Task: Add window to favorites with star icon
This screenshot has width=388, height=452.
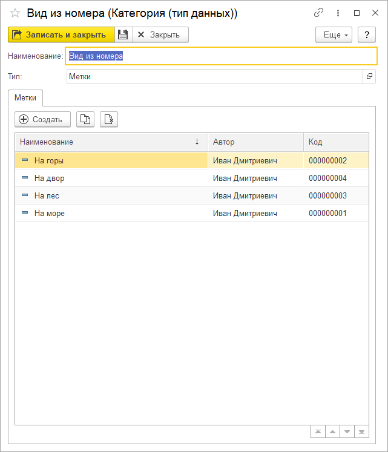Action: pos(15,13)
